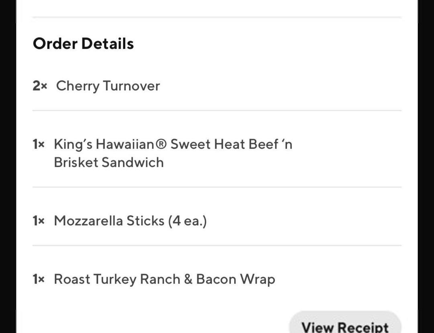
Task: Click the divider above Order Details
Action: [217, 17]
